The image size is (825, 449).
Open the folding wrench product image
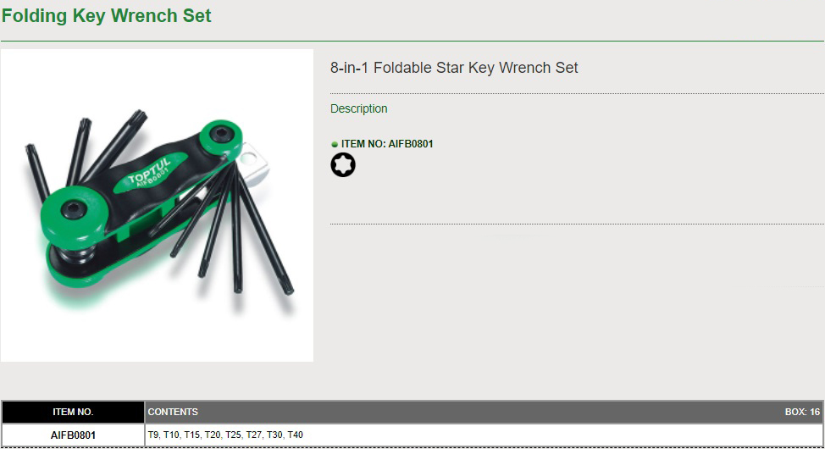pyautogui.click(x=157, y=205)
